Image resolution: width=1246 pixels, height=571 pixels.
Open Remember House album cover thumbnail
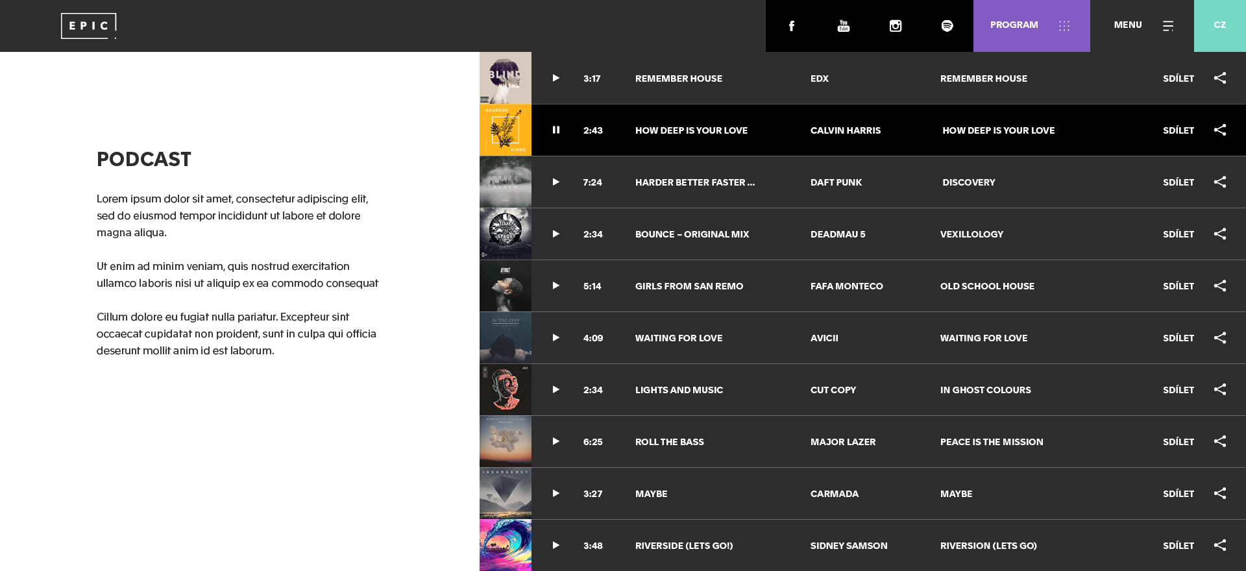tap(506, 78)
